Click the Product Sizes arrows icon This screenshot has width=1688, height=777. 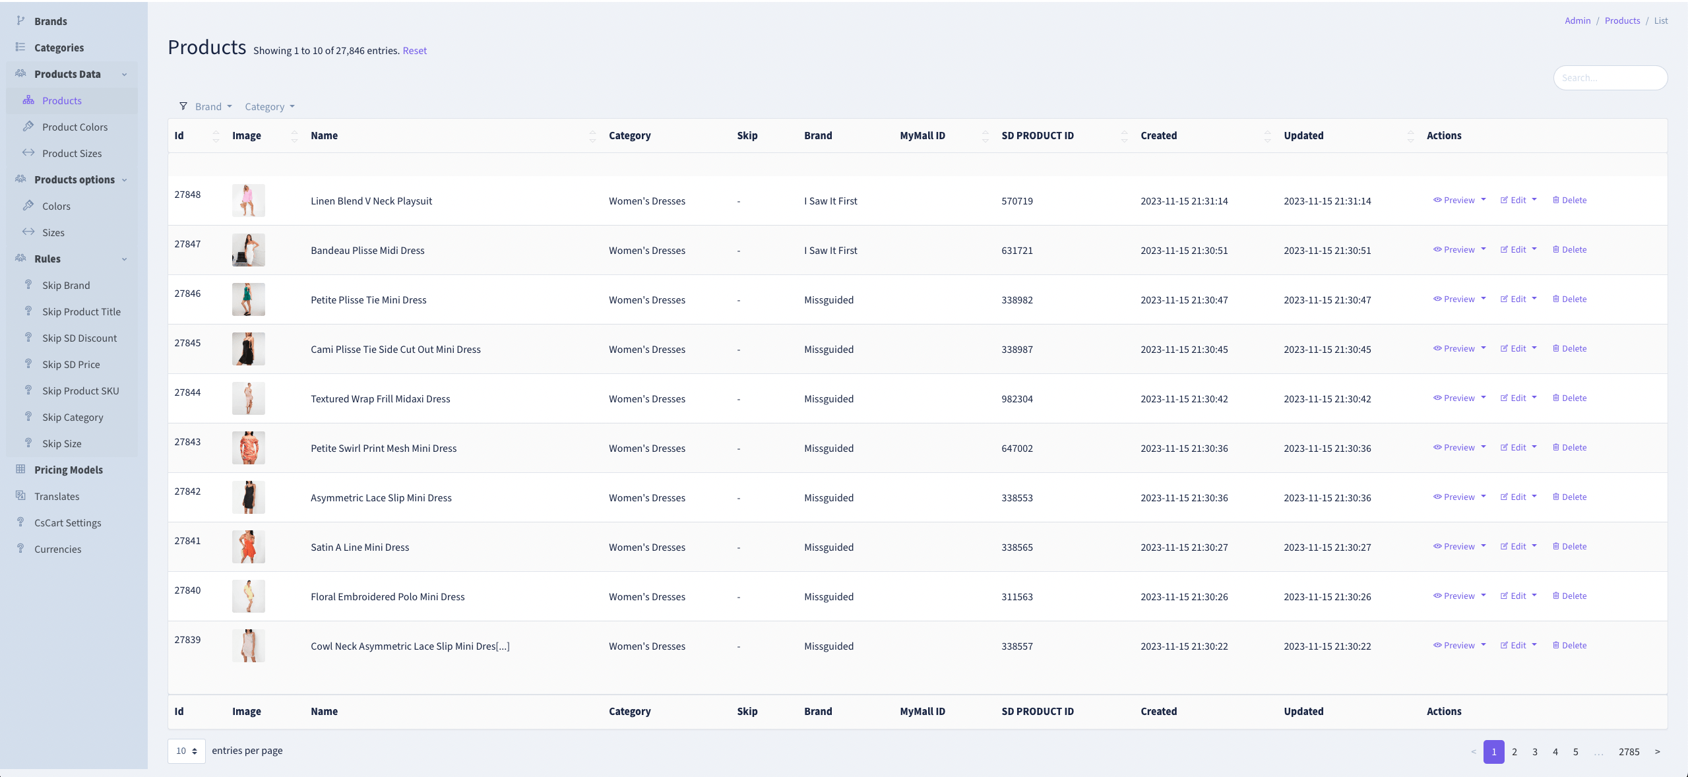pos(28,152)
